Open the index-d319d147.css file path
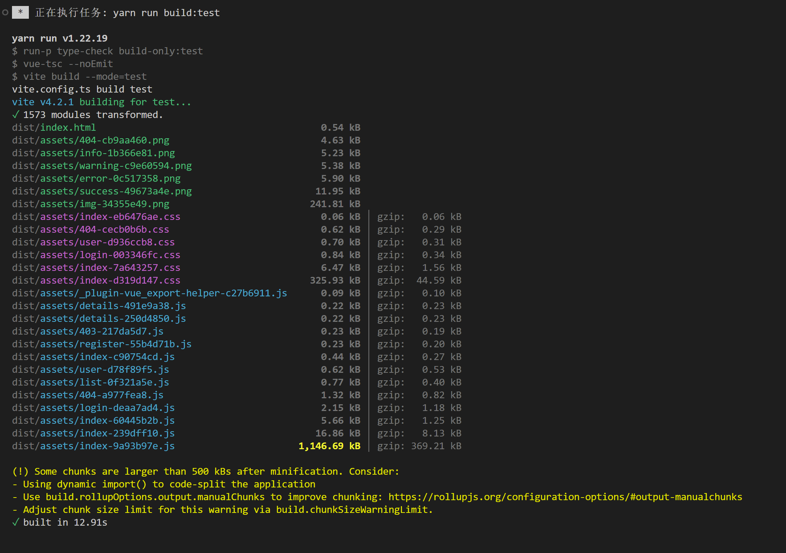 coord(96,280)
